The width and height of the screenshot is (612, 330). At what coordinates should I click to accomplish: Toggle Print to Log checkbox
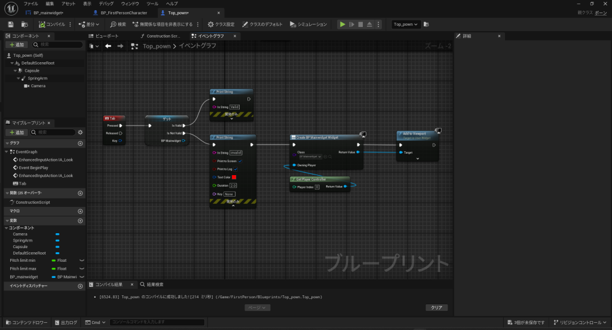[x=235, y=169]
